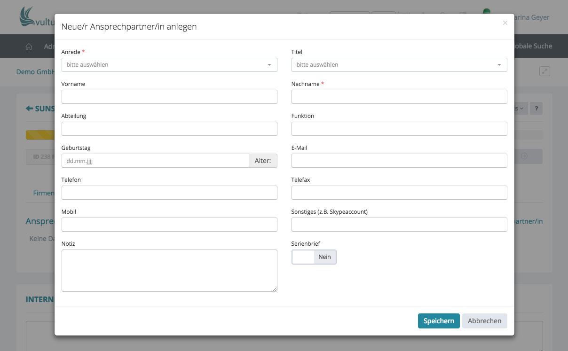Image resolution: width=568 pixels, height=351 pixels.
Task: Click into the Geburtstag date field
Action: point(155,161)
